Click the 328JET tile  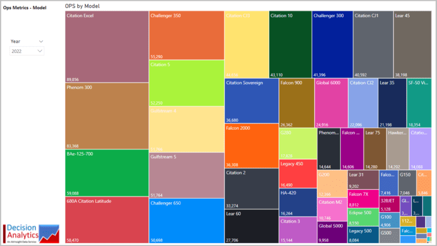(389, 204)
